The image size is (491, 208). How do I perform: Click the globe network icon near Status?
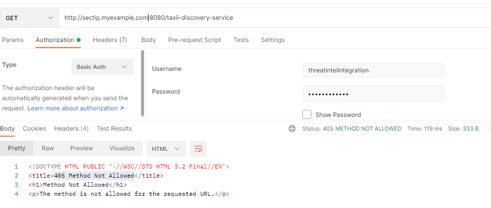tap(292, 129)
